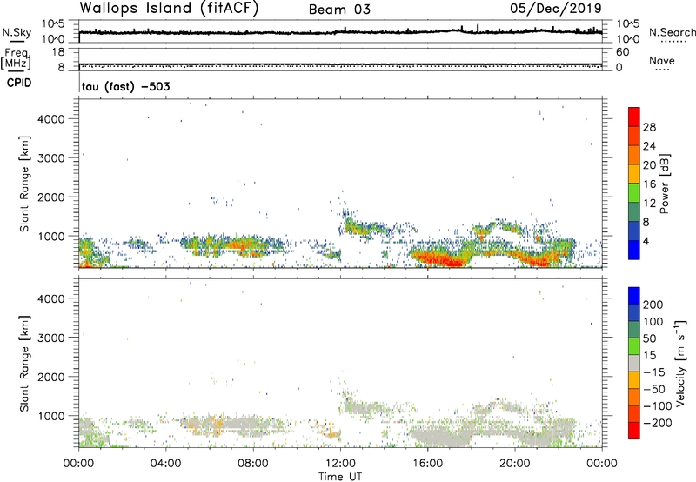The width and height of the screenshot is (696, 482).
Task: Select the "N.Sky" legend label
Action: (x=17, y=32)
